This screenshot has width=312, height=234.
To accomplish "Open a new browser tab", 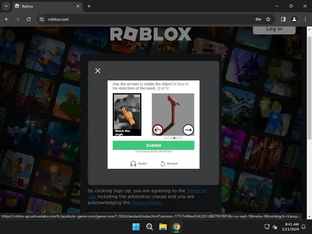I will point(89,6).
